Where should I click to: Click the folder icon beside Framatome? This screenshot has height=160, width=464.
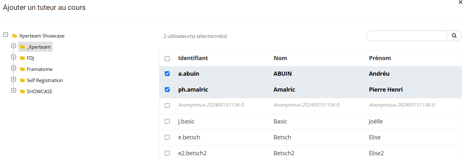(x=22, y=69)
